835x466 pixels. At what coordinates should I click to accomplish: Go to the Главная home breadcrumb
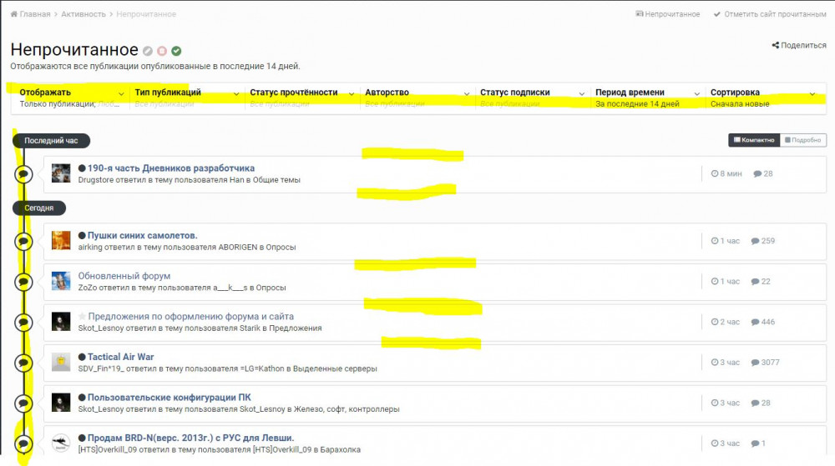point(30,14)
